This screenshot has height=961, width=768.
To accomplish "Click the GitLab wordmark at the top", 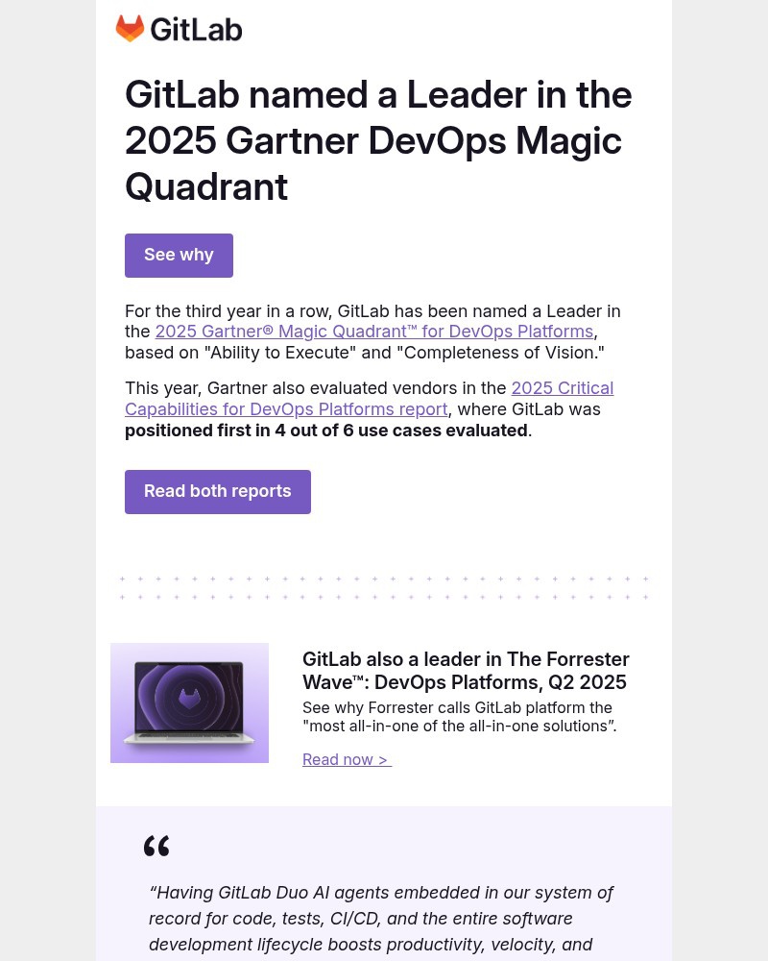I will click(x=197, y=29).
